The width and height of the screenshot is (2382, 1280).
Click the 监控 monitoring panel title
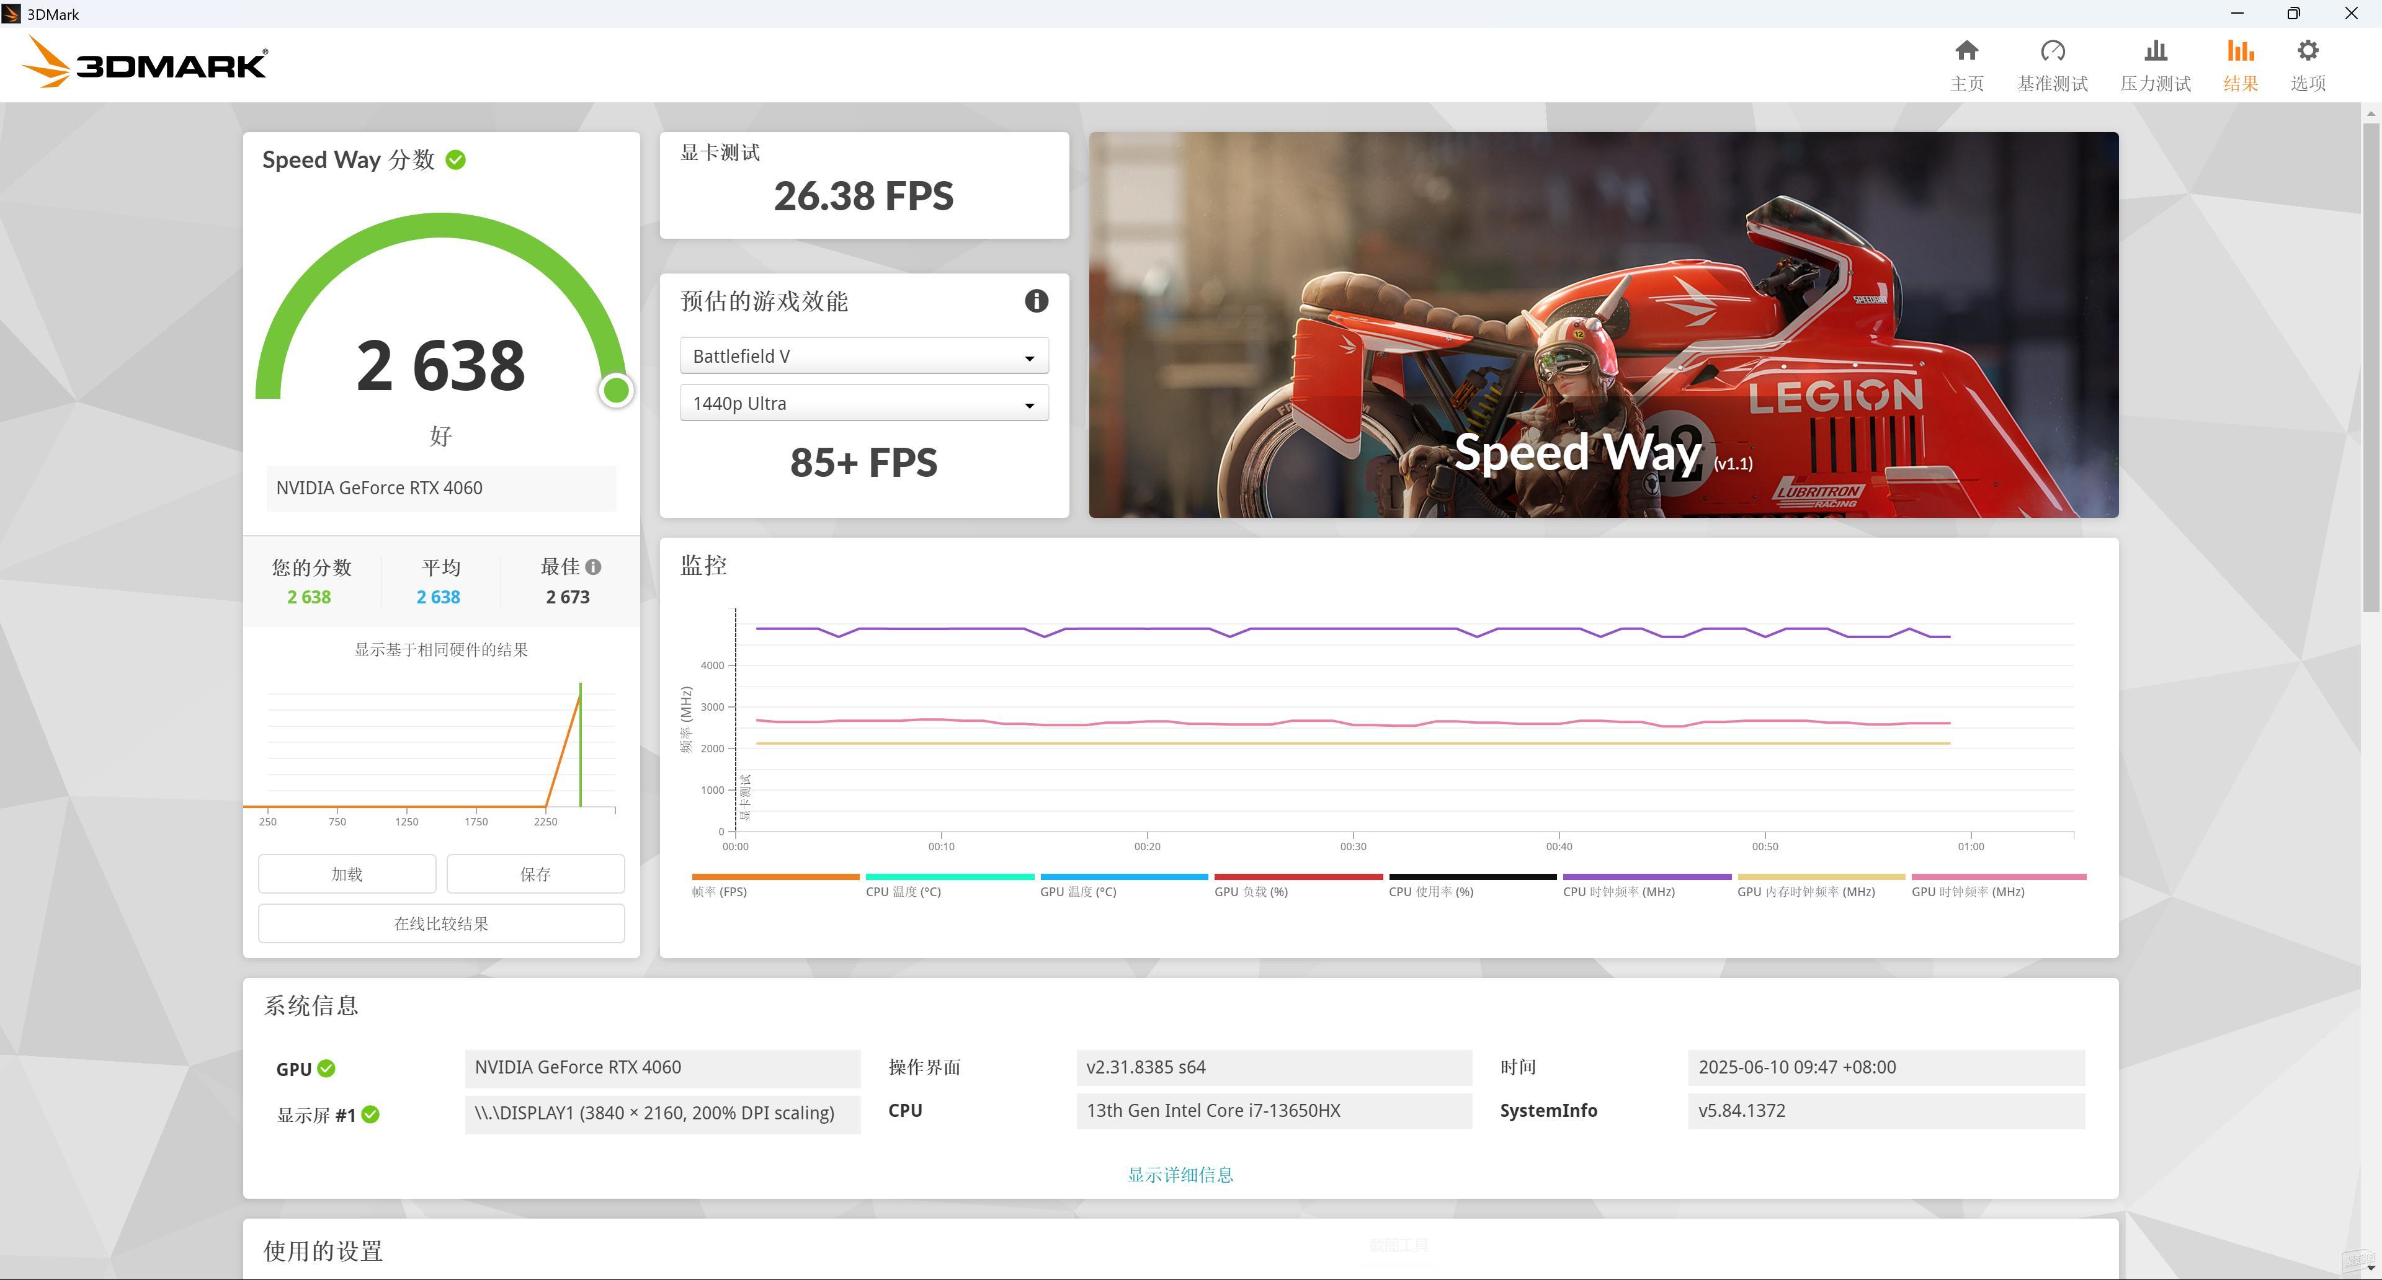(x=703, y=566)
